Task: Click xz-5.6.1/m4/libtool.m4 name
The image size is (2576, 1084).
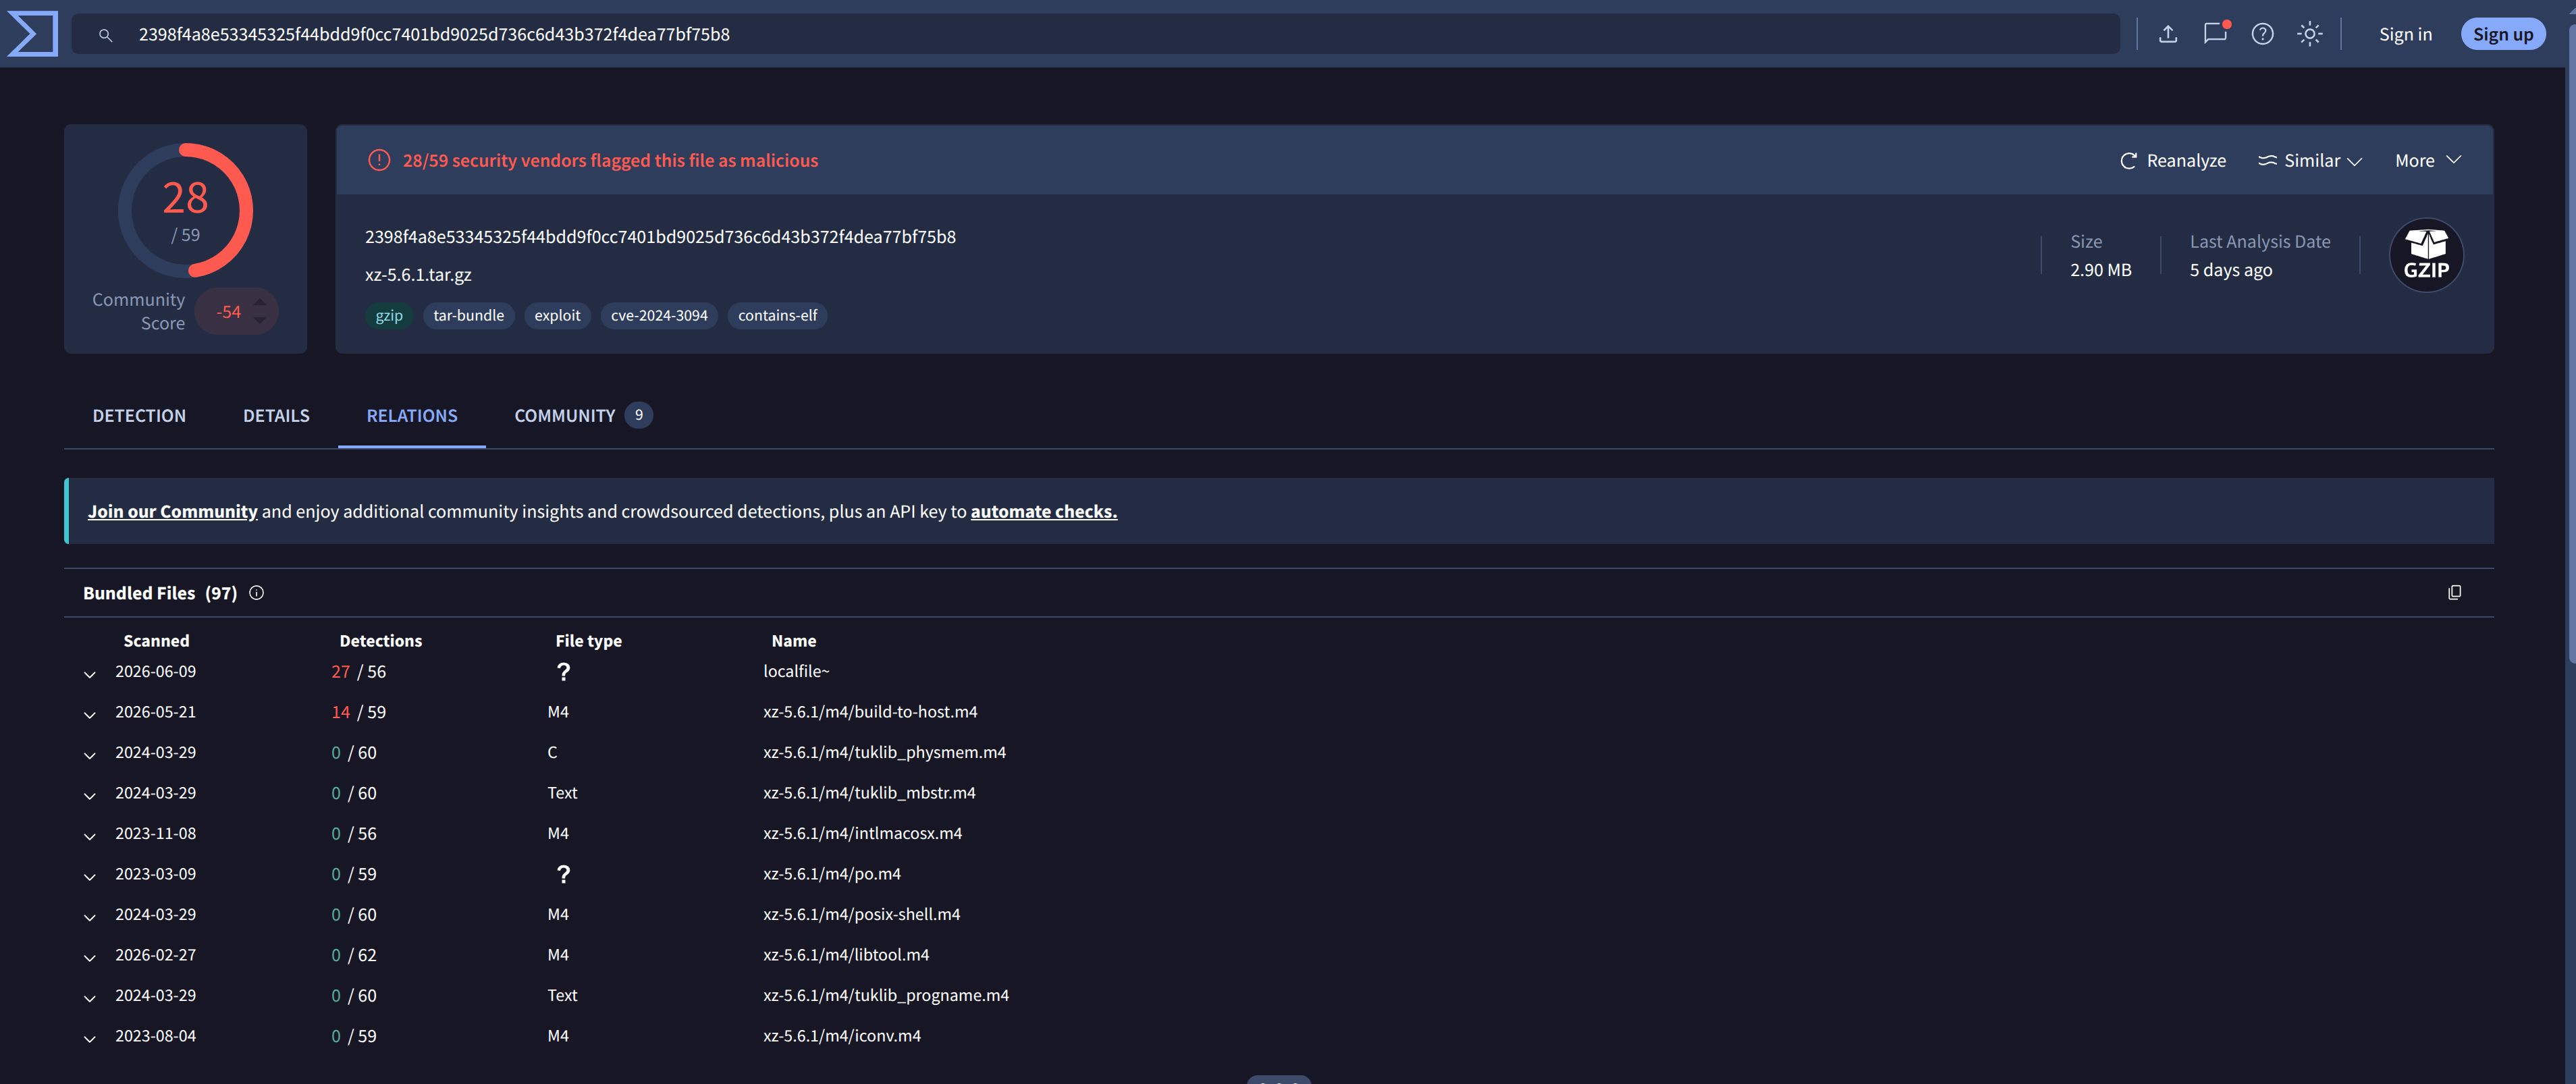Action: (846, 955)
